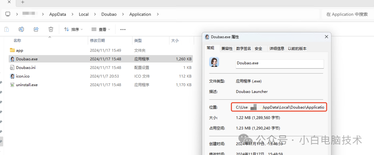The height and width of the screenshot is (155, 374).
Task: Click the 1,170 KB size cell
Action: pos(184,85)
